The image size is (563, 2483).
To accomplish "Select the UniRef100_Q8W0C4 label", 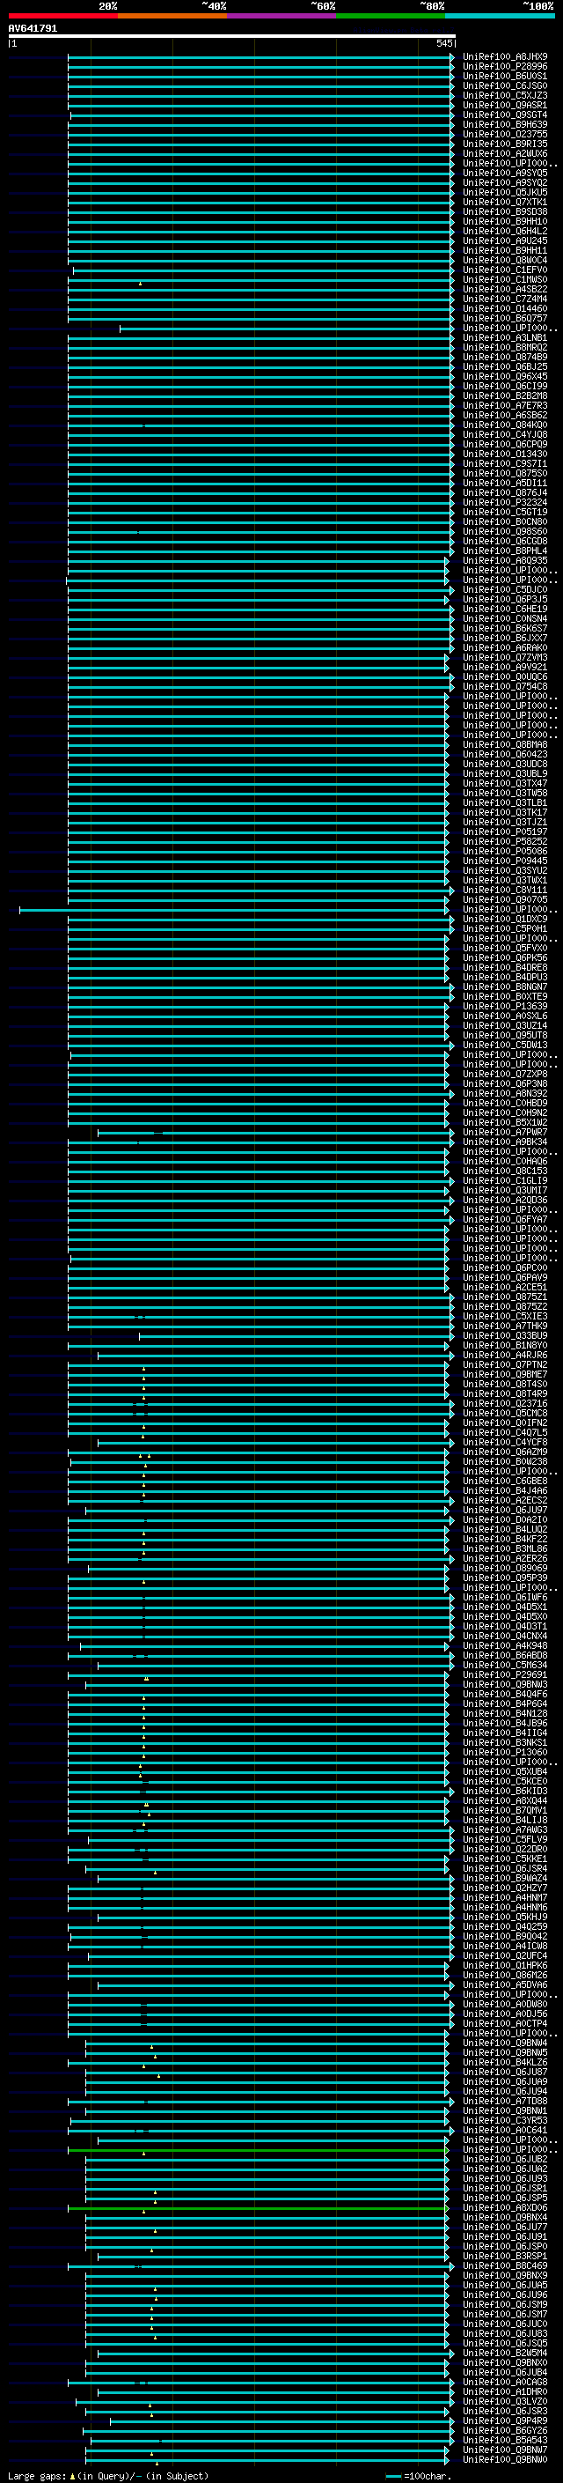I will [504, 260].
